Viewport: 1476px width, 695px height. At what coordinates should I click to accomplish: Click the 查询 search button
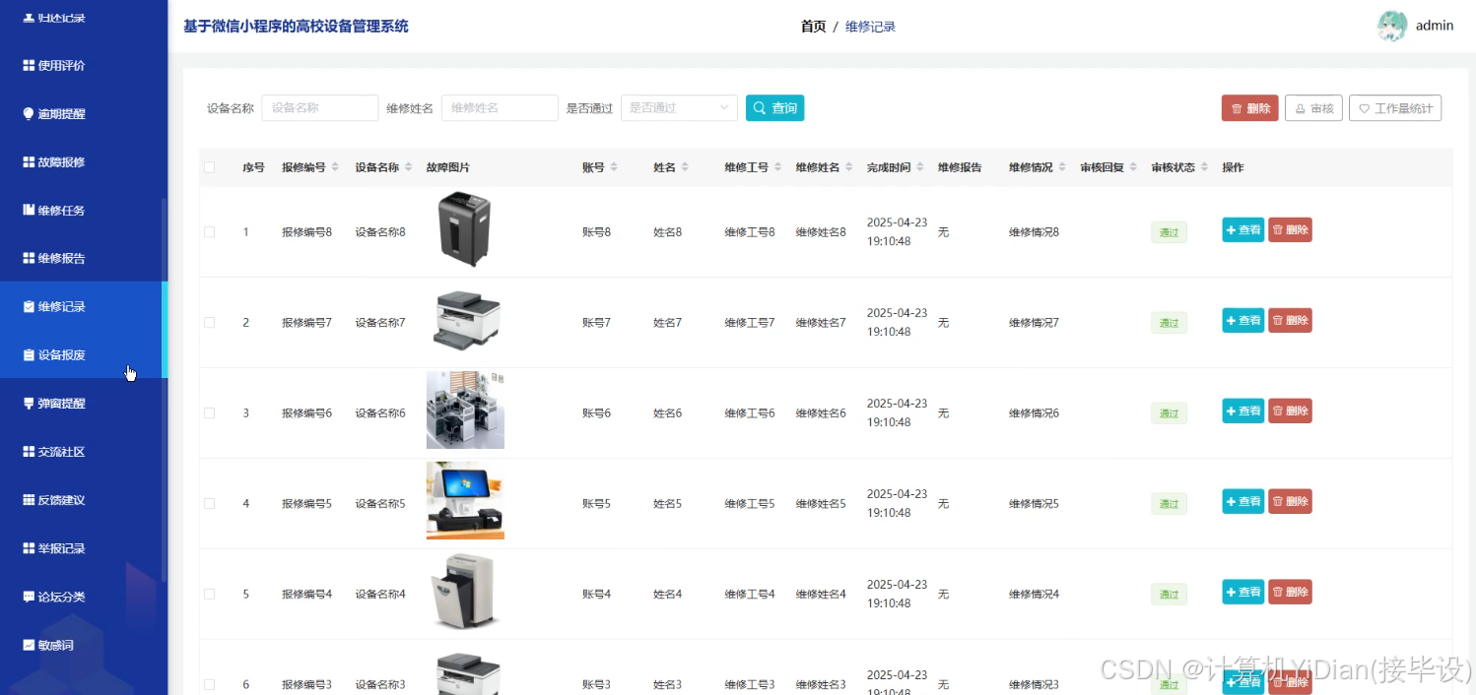click(774, 108)
